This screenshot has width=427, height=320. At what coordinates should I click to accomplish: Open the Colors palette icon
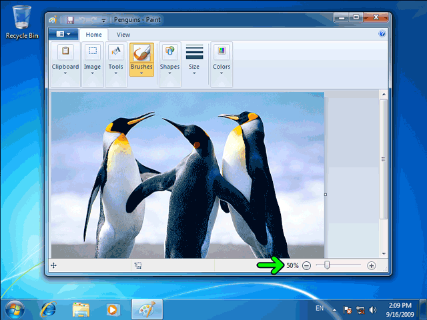(x=222, y=51)
